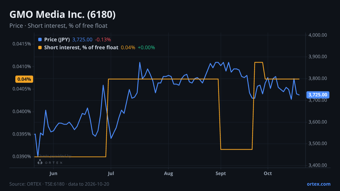Screen dimensions: 340x191
Task: Click the 4,000.00 right axis label
Action: pos(318,35)
